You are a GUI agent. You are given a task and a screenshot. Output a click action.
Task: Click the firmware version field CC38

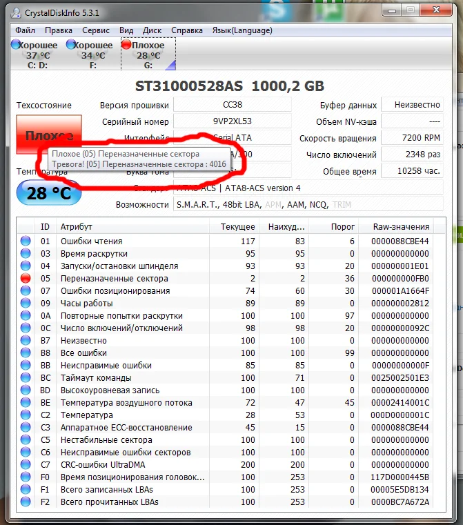(x=233, y=105)
